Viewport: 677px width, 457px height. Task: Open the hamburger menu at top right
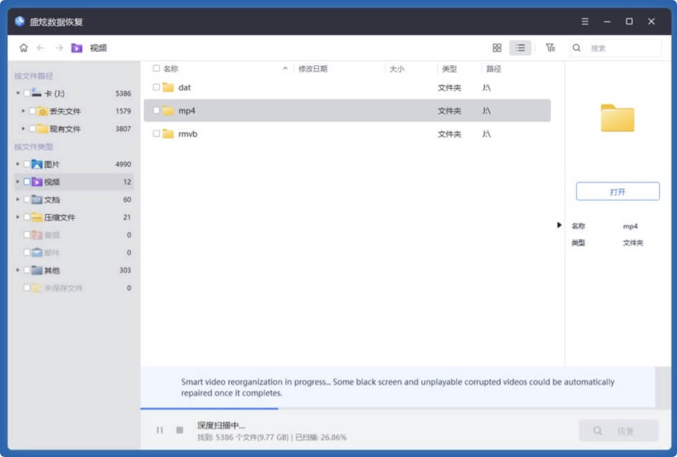point(585,21)
